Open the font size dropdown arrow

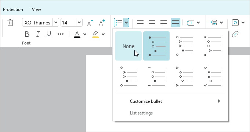pos(79,23)
